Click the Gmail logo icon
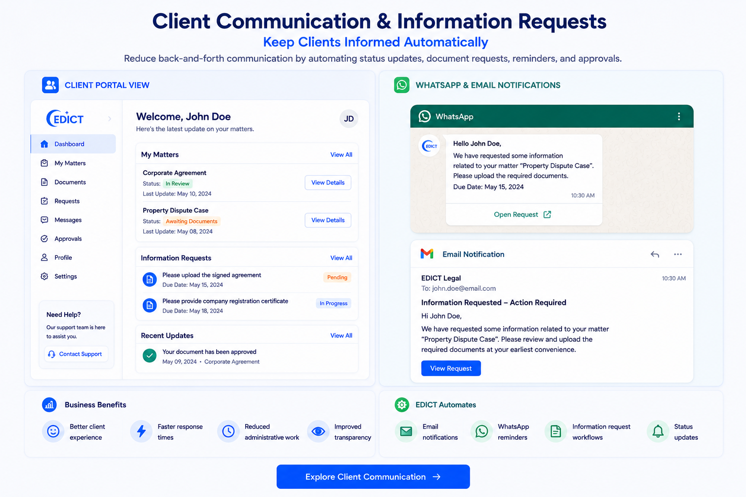Viewport: 746px width, 497px height. click(x=427, y=254)
